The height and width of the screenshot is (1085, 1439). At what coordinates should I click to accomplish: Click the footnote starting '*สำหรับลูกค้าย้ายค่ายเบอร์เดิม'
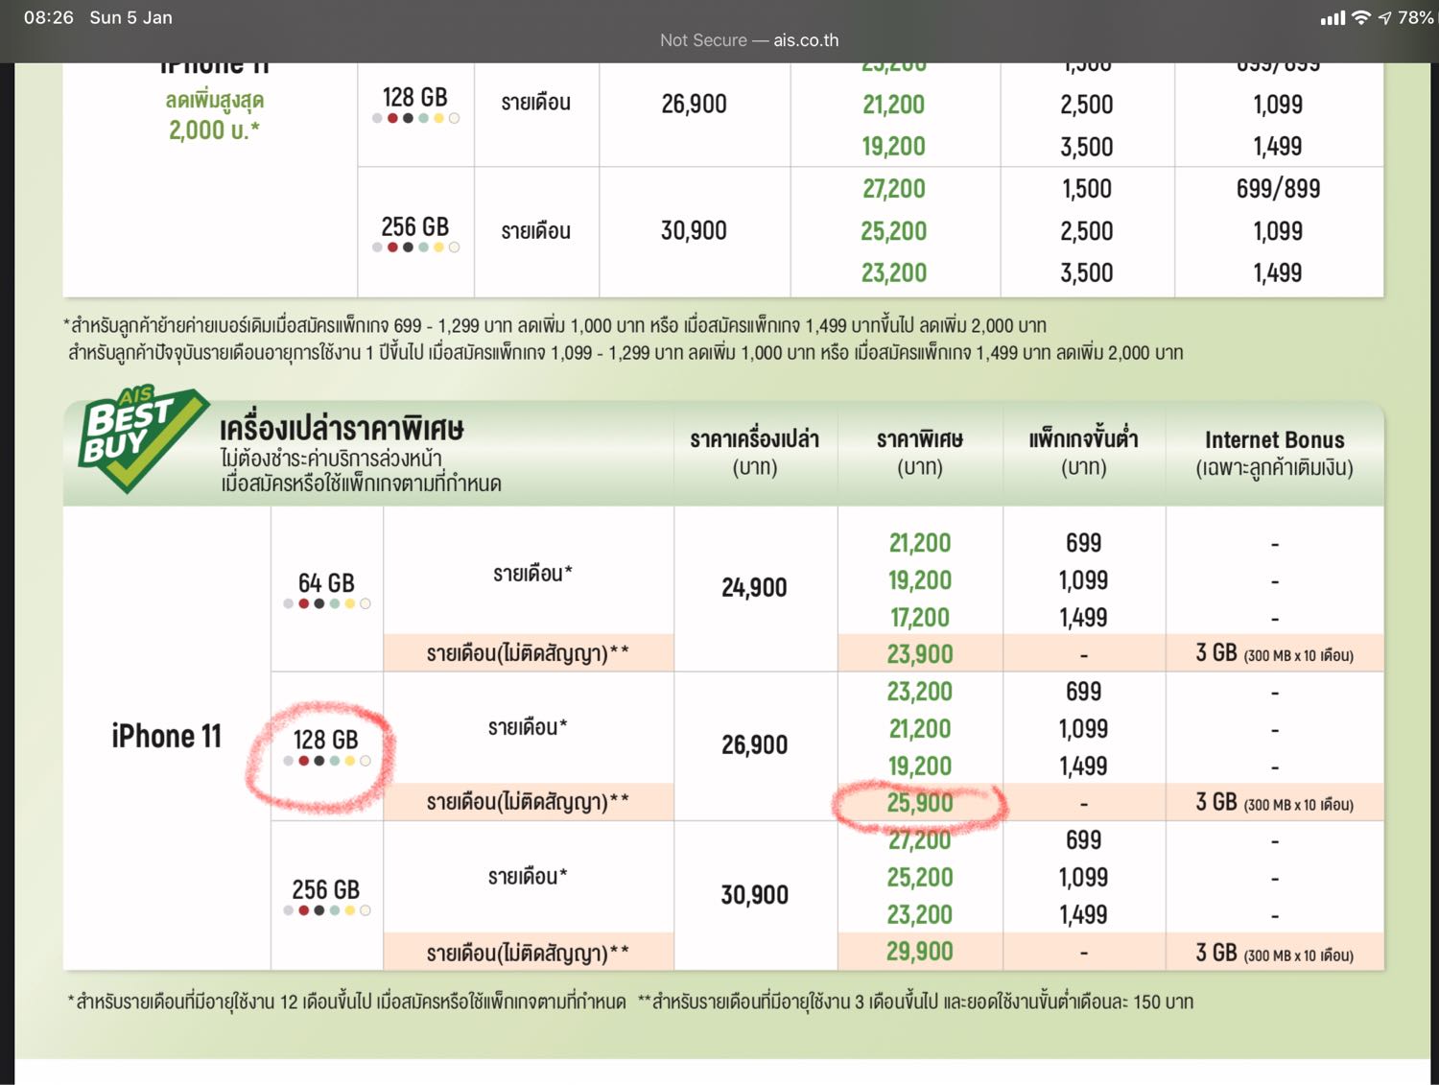coord(554,325)
